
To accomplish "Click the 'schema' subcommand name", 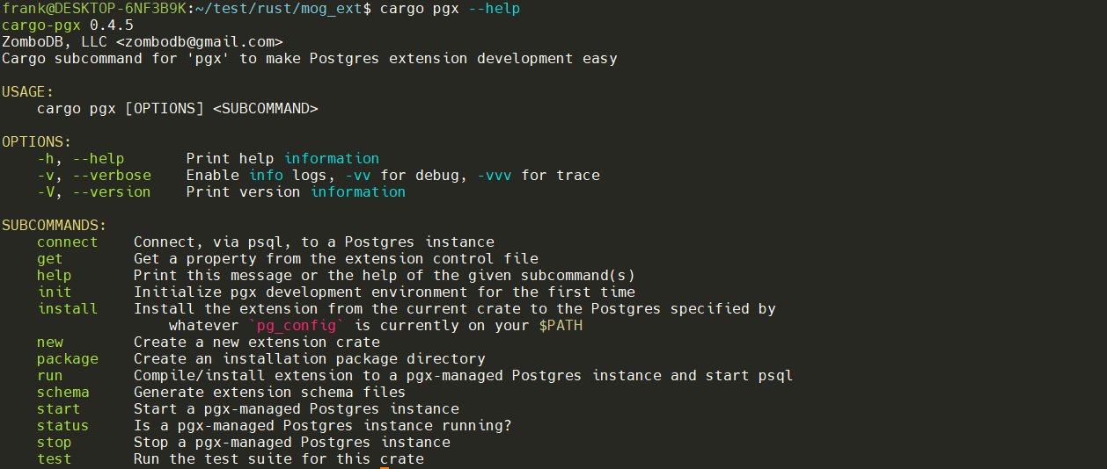I will pyautogui.click(x=63, y=393).
